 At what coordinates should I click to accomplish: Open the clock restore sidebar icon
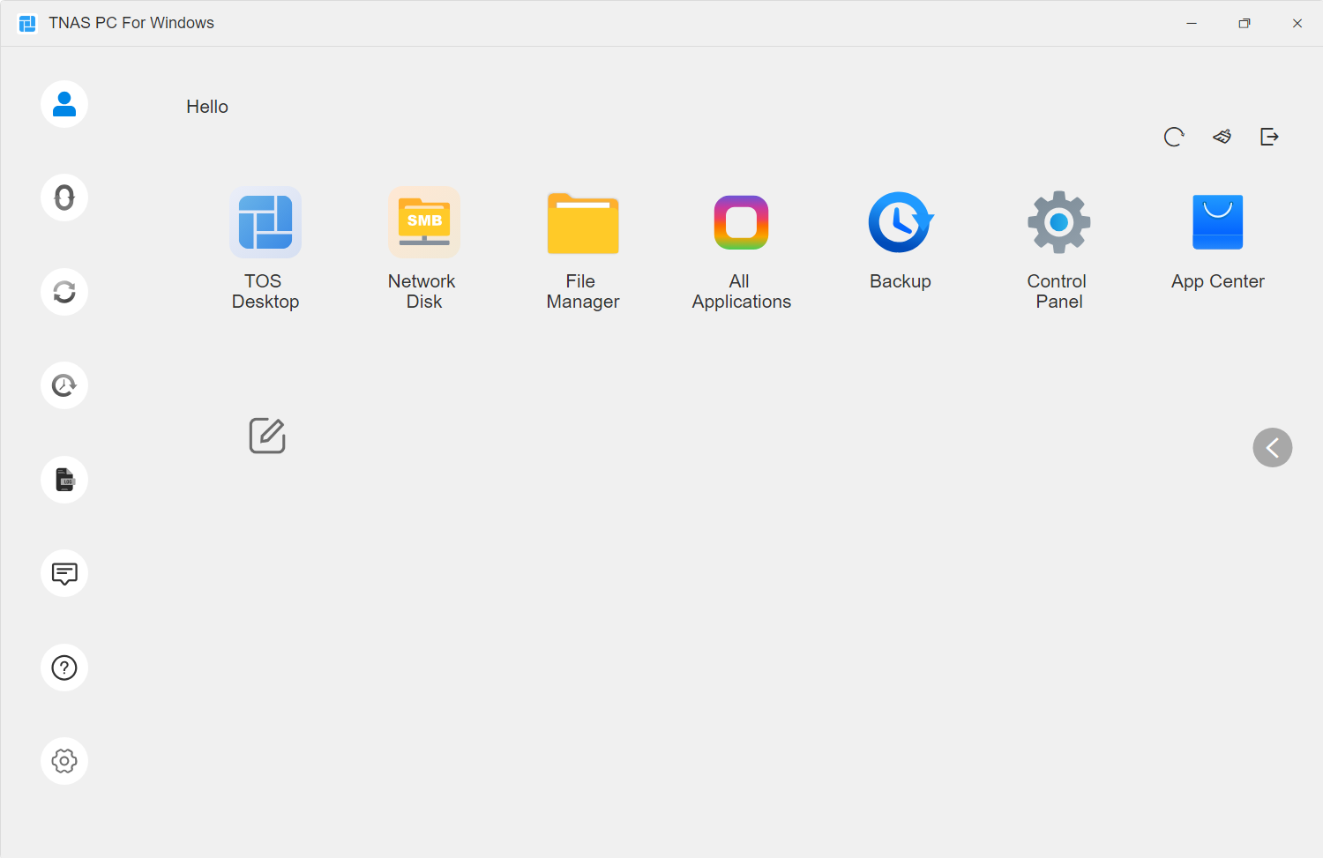coord(64,385)
